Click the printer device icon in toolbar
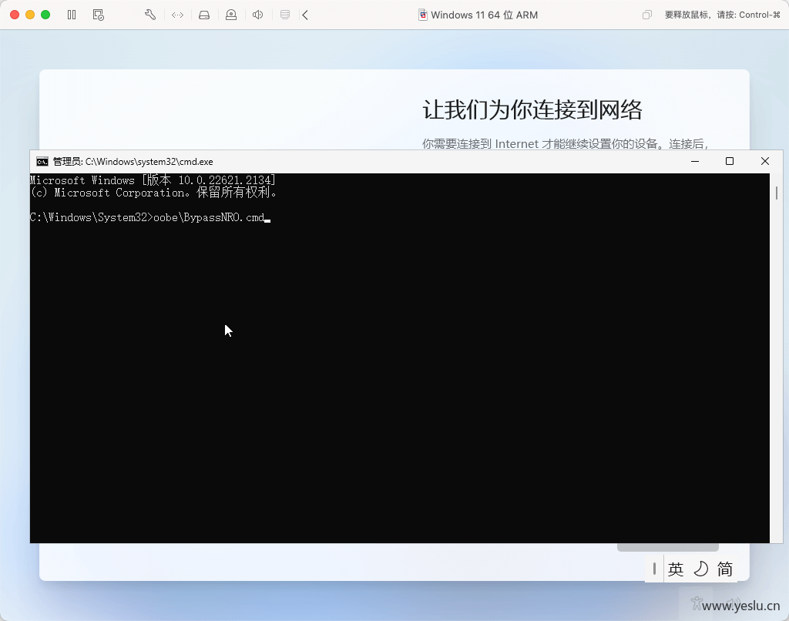789x621 pixels. 285,15
